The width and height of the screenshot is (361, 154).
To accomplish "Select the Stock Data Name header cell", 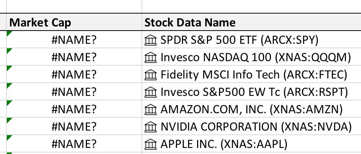I will click(251, 22).
